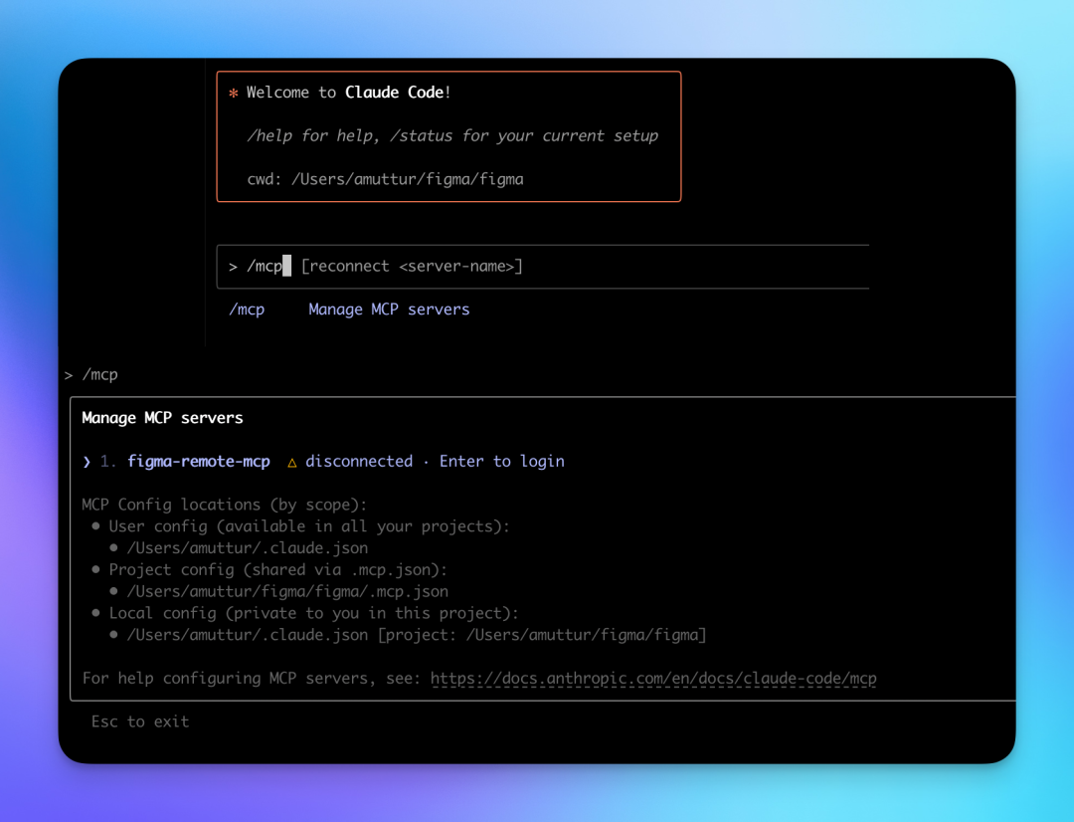The width and height of the screenshot is (1074, 822).
Task: Click the text cursor block after /mcp
Action: (284, 265)
